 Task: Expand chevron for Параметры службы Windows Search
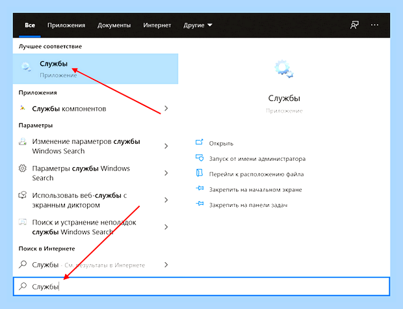pyautogui.click(x=166, y=173)
